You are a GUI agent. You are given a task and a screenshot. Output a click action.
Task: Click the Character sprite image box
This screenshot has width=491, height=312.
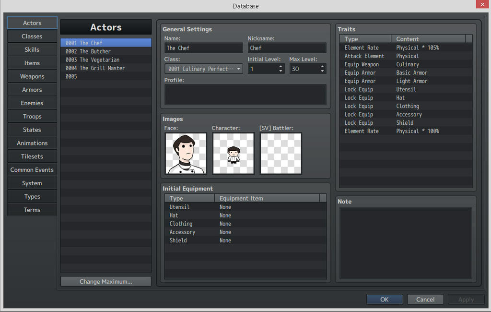click(x=233, y=153)
